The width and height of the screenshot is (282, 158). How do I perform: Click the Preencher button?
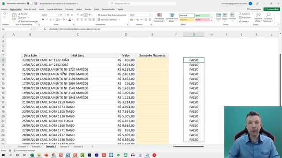pyautogui.click(x=245, y=18)
